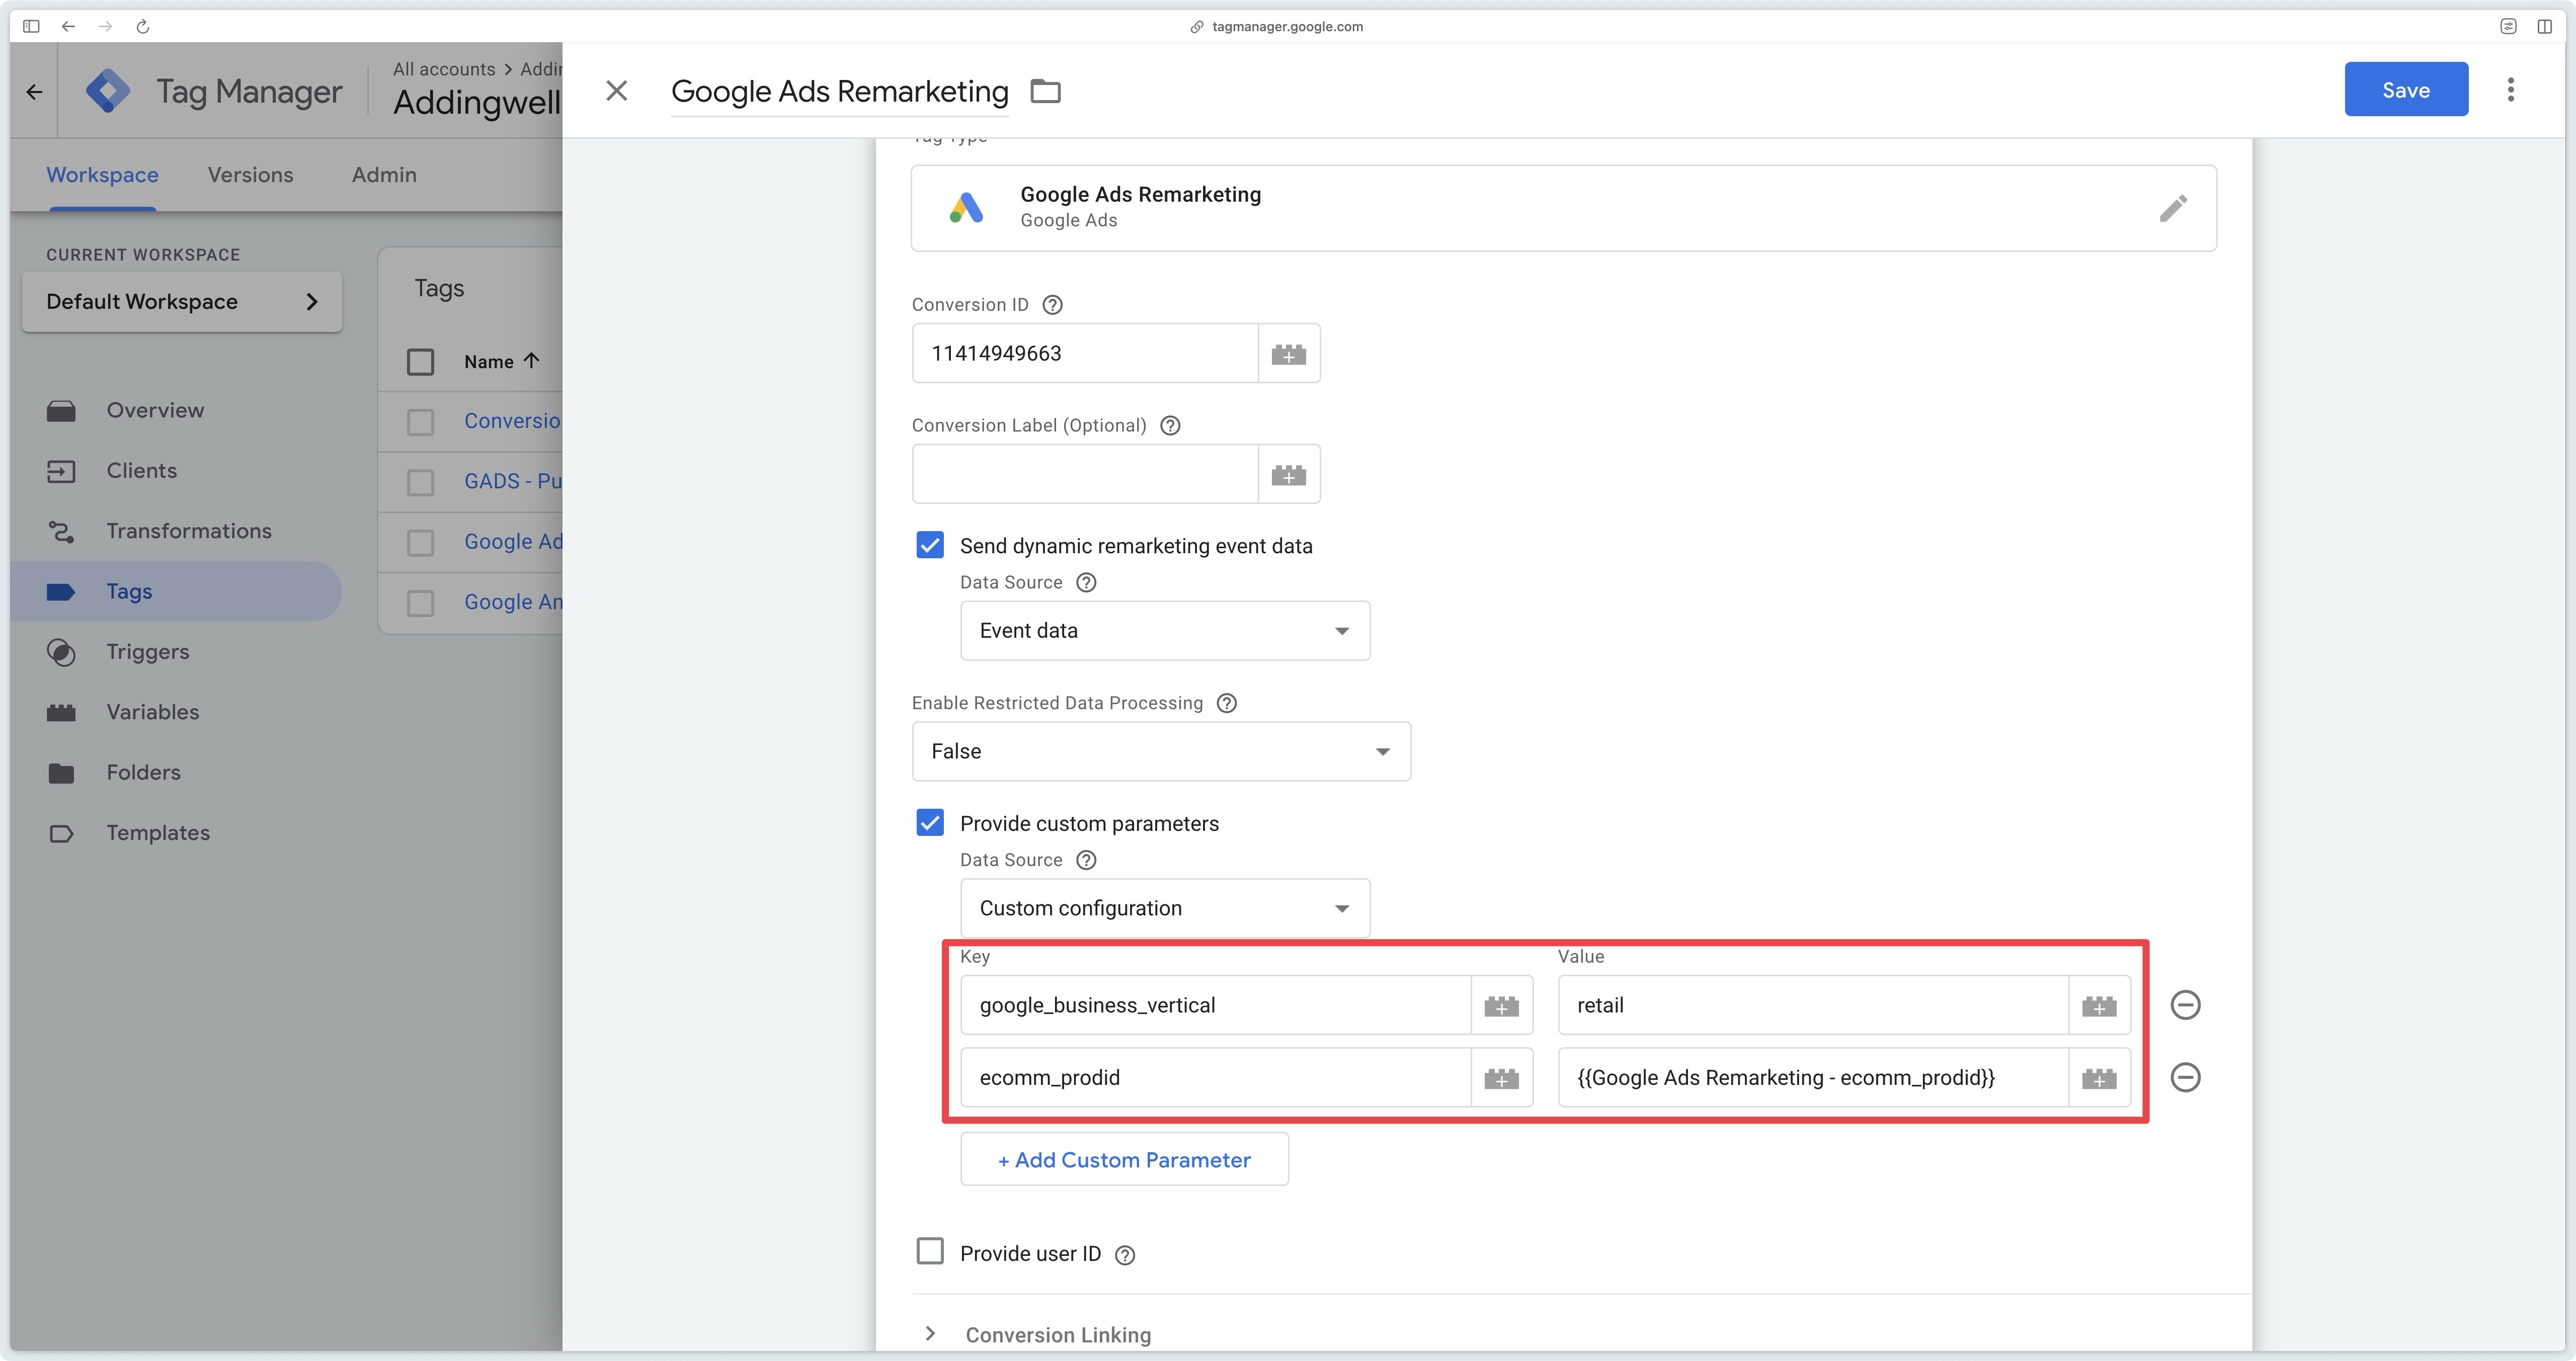
Task: Open help for Provide user ID
Action: coord(1125,1255)
